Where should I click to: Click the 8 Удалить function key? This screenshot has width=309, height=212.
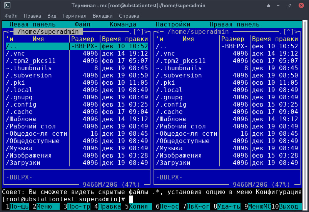[227, 207]
